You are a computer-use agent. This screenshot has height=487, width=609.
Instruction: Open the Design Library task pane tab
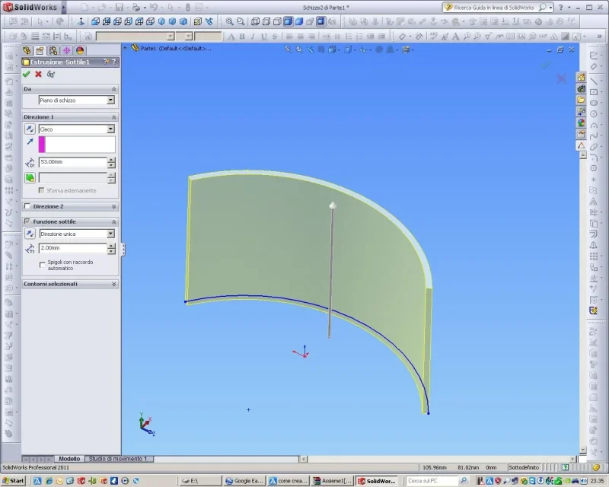click(x=581, y=88)
